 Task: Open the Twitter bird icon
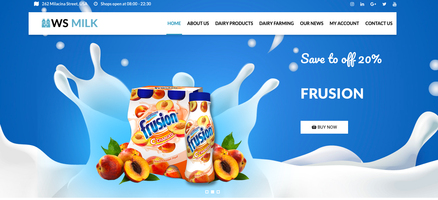tap(384, 4)
